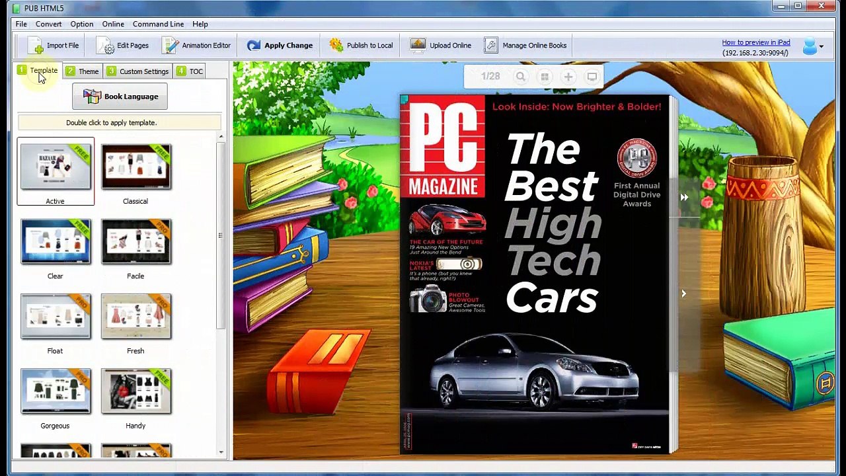Click the Book Language button
This screenshot has height=476, width=846.
[120, 97]
